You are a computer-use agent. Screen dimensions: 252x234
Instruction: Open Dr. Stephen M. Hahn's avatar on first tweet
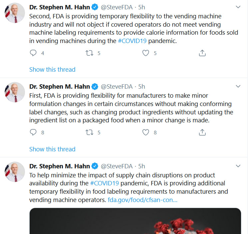point(15,13)
